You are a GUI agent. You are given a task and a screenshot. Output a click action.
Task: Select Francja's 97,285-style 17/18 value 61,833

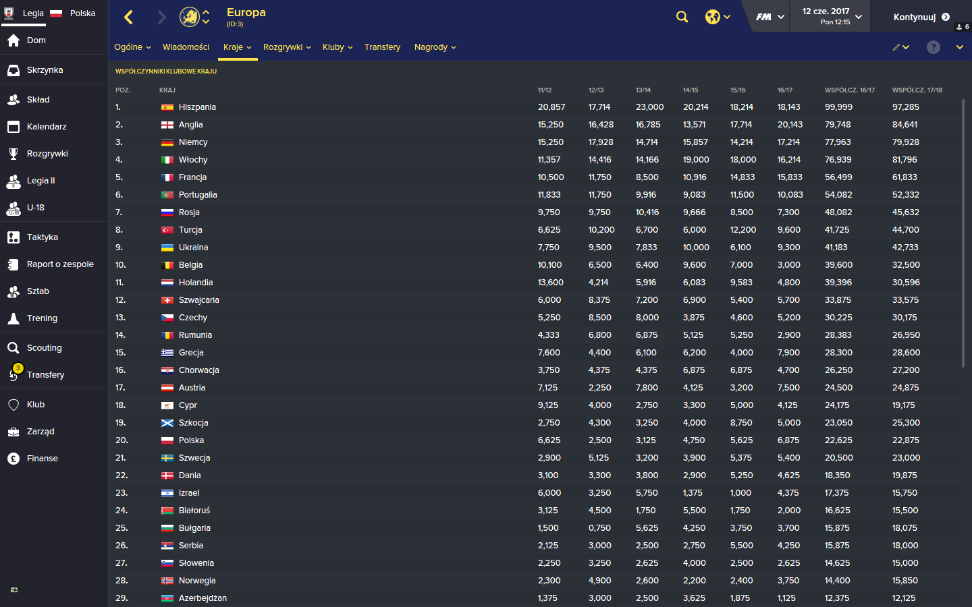[905, 177]
